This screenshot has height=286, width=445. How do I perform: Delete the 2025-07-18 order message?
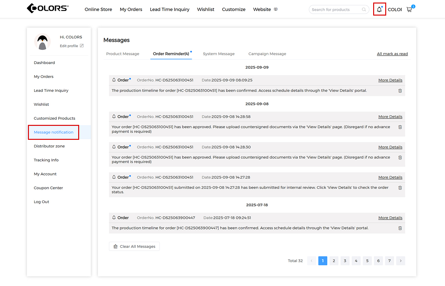tap(400, 228)
